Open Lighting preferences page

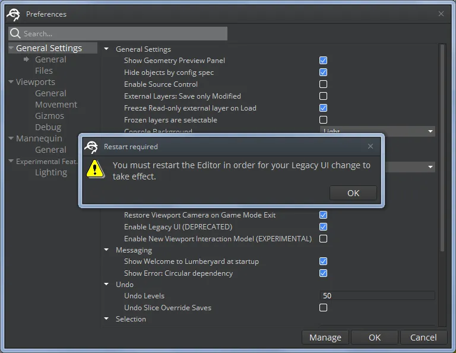pos(51,172)
